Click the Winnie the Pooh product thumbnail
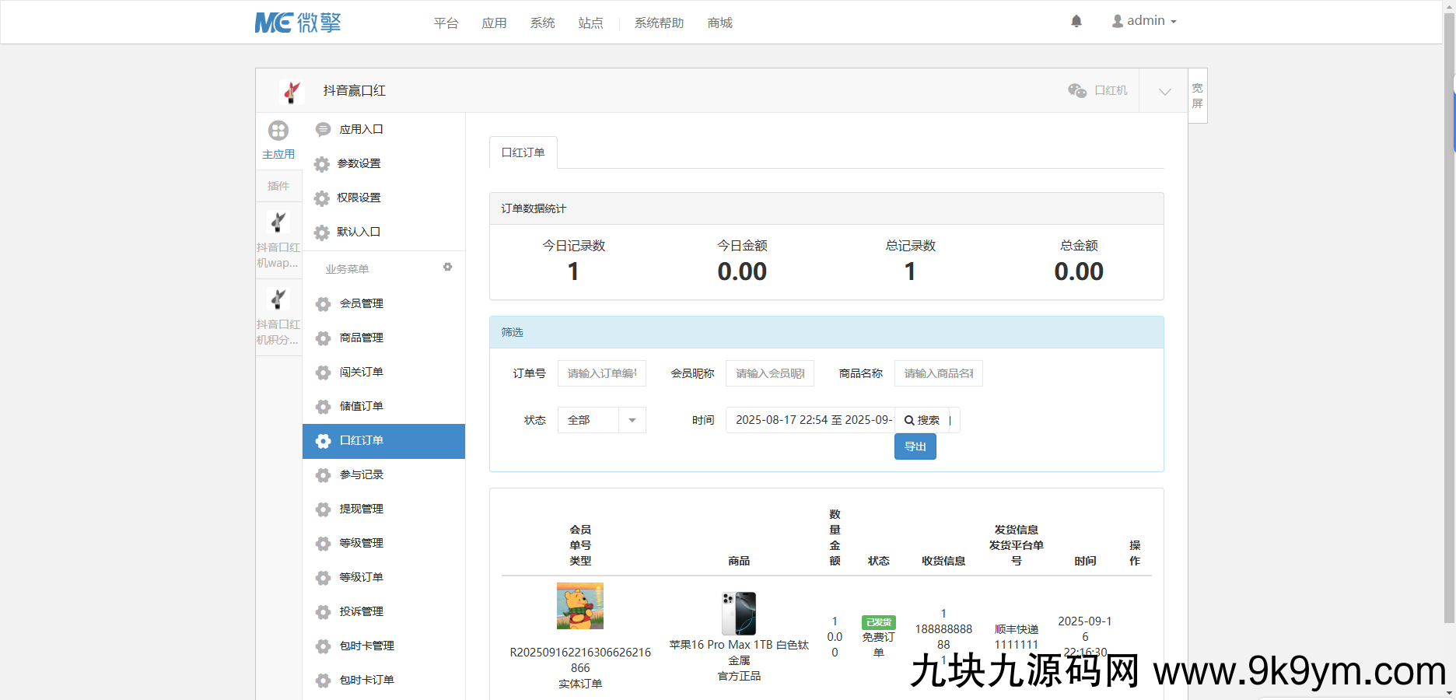The height and width of the screenshot is (700, 1456). [579, 605]
